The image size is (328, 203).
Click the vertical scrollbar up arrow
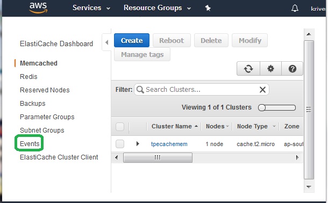309,34
